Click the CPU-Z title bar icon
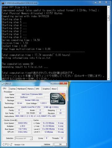Viewport: 112px width, 148px height. coord(2,84)
